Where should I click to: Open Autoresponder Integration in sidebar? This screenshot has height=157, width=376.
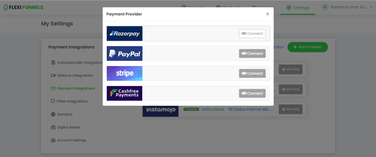[77, 63]
